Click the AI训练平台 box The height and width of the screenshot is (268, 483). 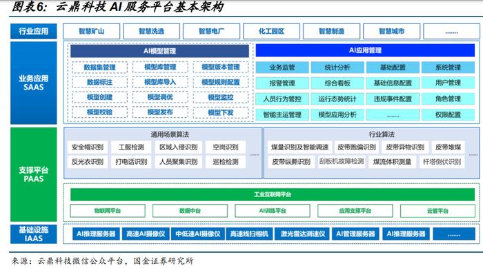point(273,211)
